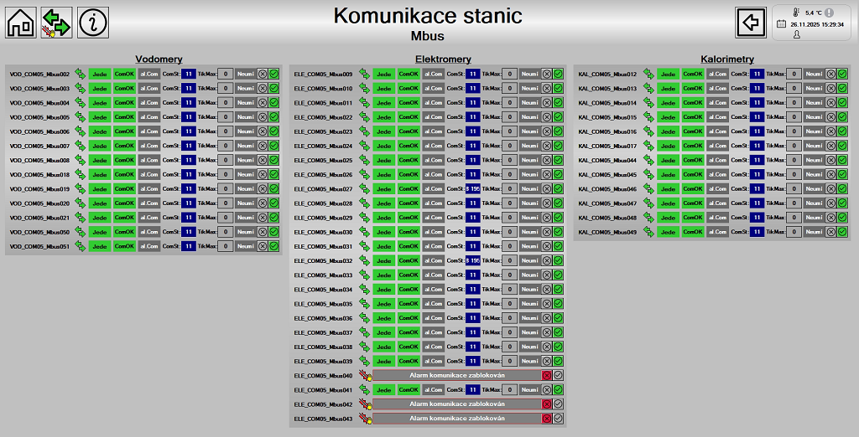Click the back arrow button
Screen dimensions: 859x437
(751, 23)
